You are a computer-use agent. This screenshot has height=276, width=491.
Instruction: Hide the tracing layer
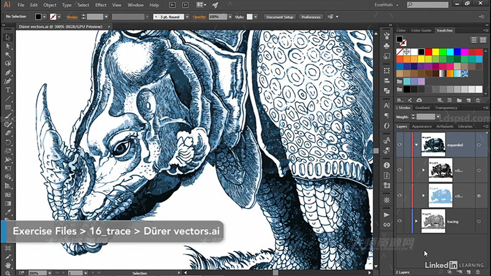point(400,221)
